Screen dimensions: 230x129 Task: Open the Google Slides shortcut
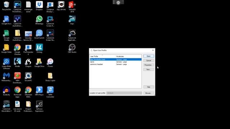[x=6, y=48]
